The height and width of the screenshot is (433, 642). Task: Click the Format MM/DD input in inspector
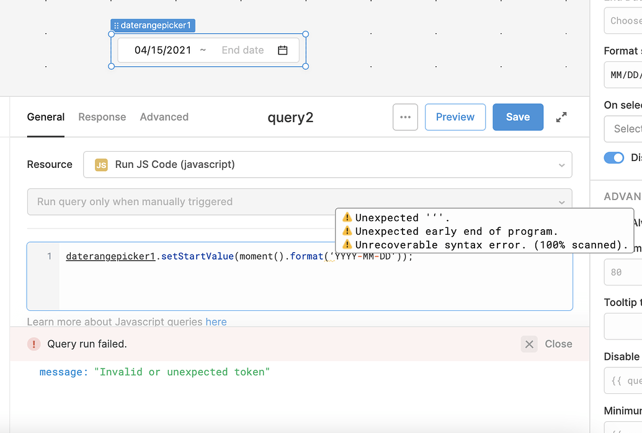pos(623,75)
